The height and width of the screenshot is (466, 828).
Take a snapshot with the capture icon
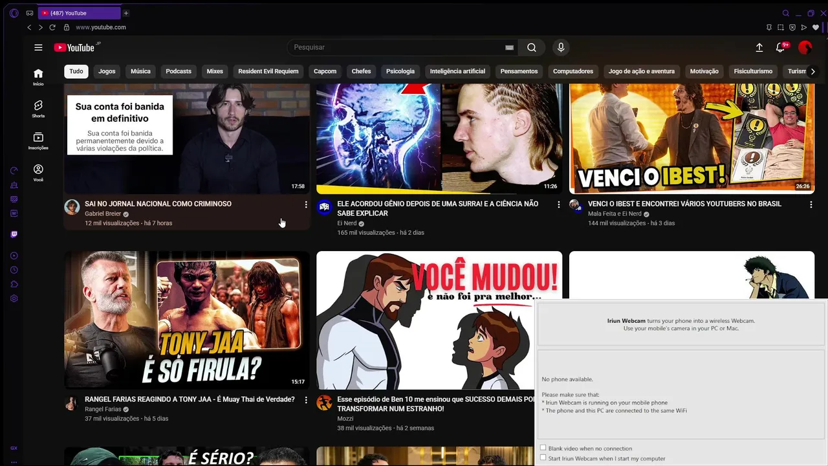pos(781,27)
